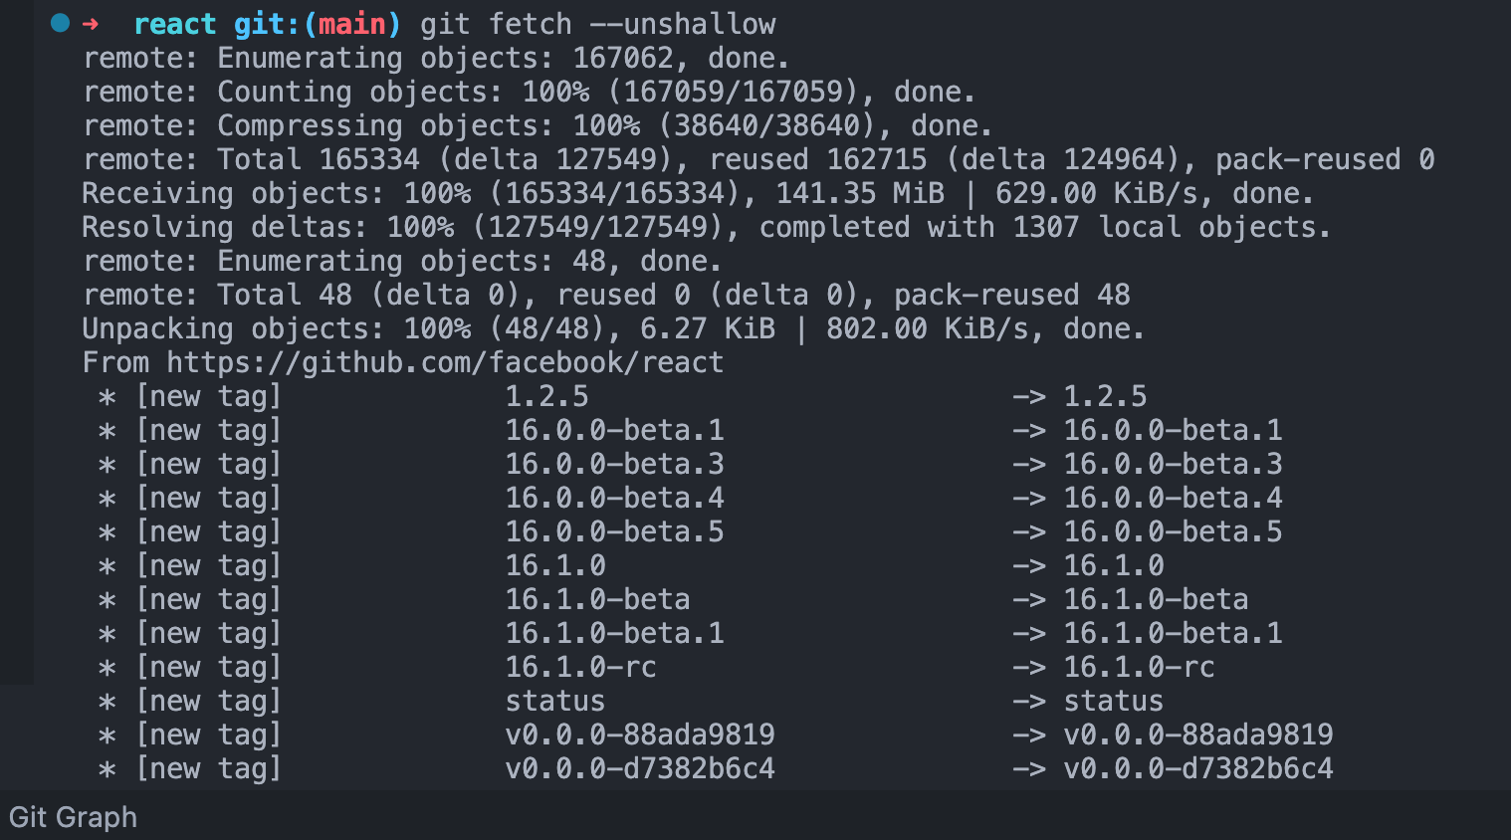Click the "react" directory name in prompt
The image size is (1511, 840).
coord(174,24)
